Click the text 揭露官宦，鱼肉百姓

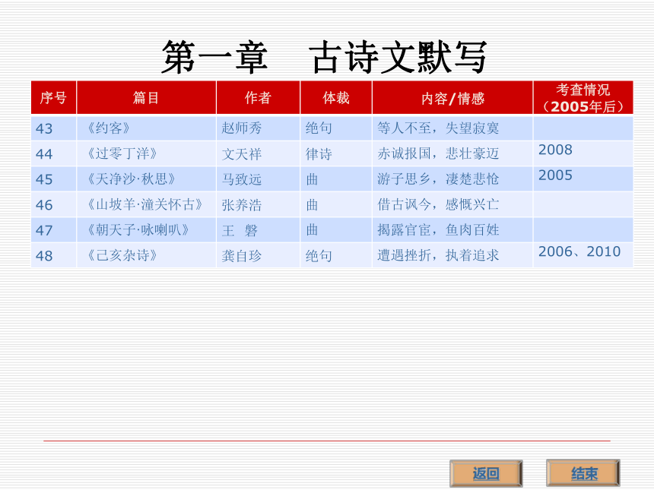click(438, 229)
